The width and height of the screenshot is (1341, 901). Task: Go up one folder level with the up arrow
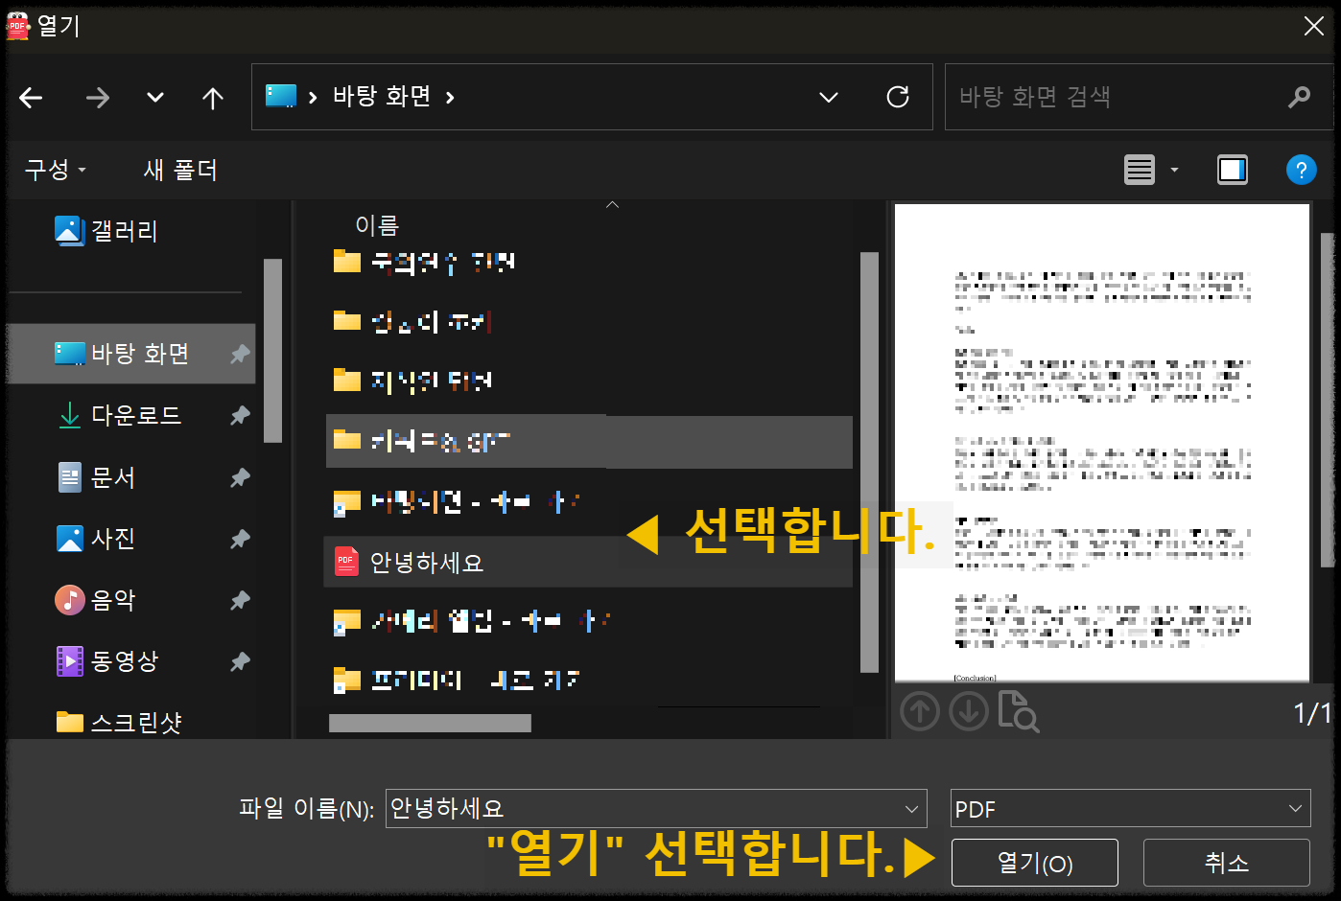[212, 97]
